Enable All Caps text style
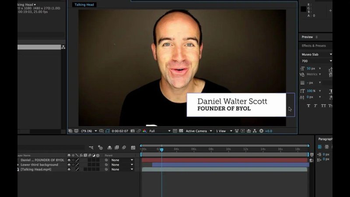Viewport: 350px width, 197px height. click(323, 106)
